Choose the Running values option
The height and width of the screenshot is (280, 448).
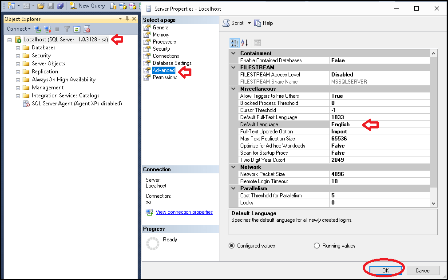click(x=317, y=245)
